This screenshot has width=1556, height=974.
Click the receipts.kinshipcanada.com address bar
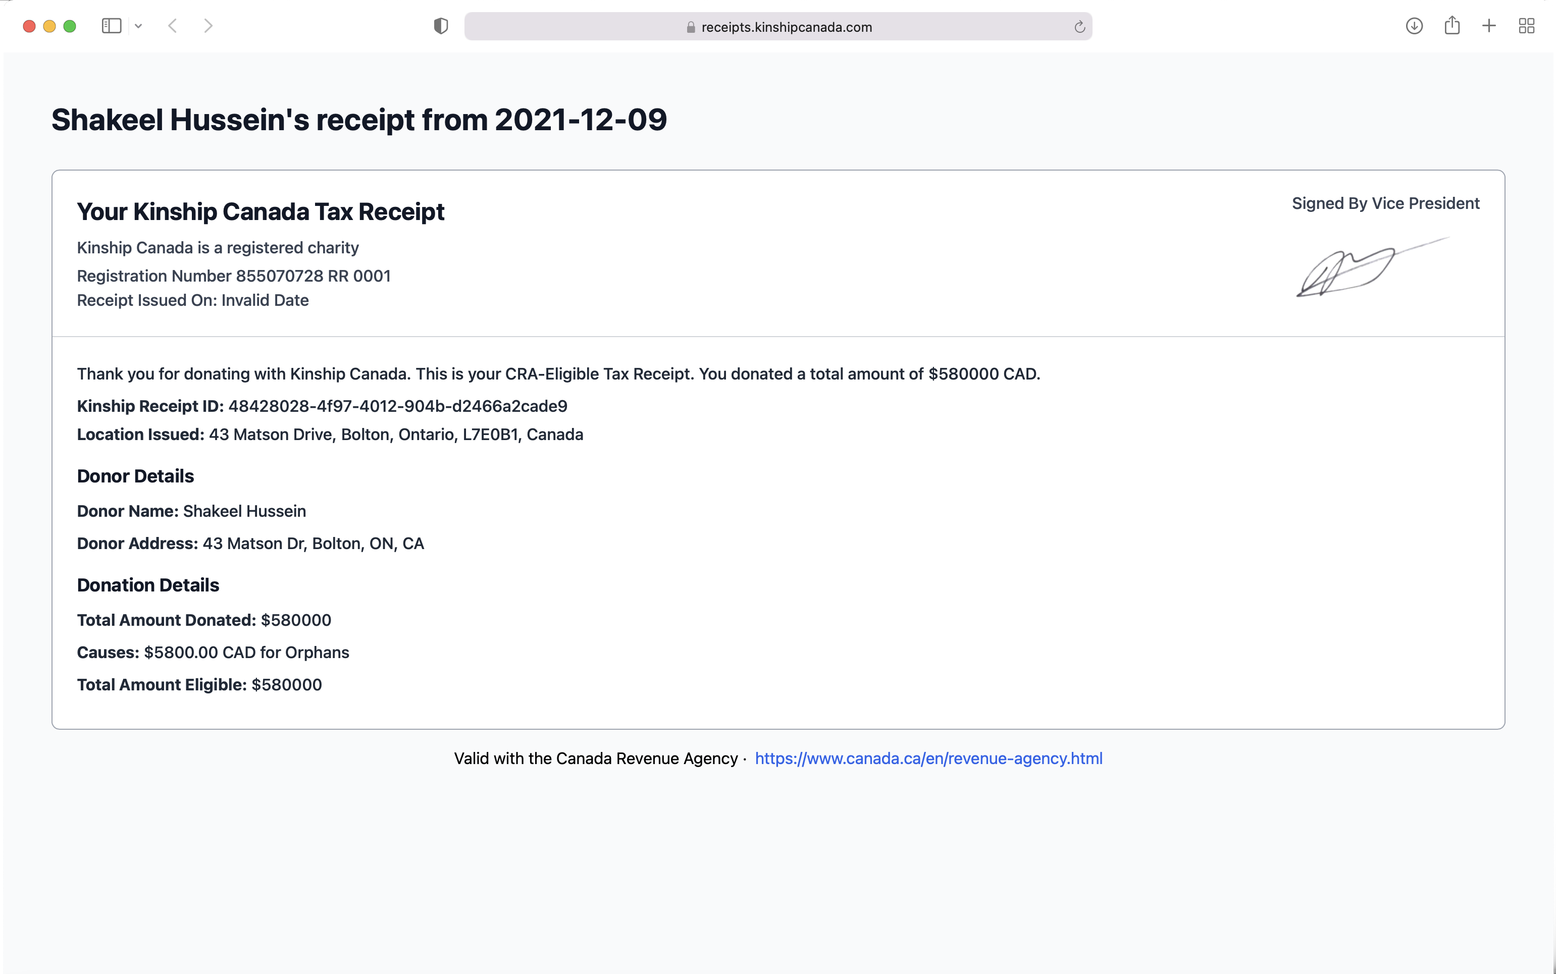coord(786,27)
